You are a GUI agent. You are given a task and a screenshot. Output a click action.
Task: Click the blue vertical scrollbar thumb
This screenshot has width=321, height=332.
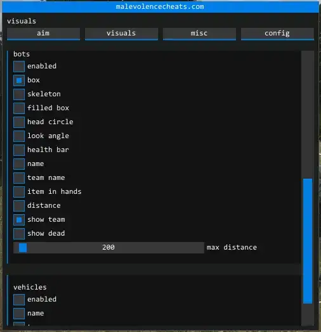coord(308,241)
